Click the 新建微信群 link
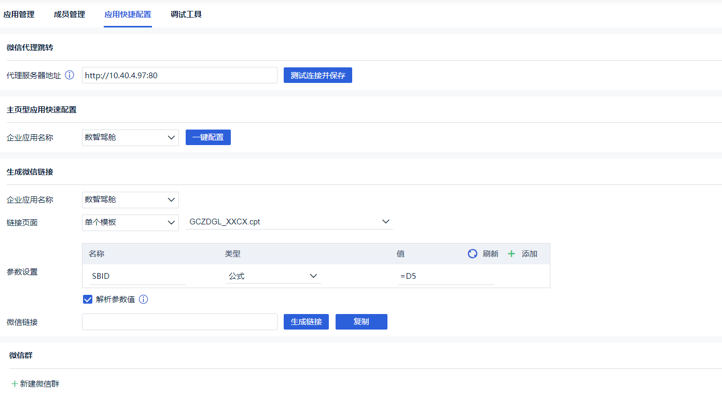Image resolution: width=722 pixels, height=399 pixels. pos(39,384)
